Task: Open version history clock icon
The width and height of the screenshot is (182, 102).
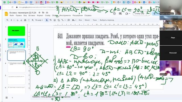Action: (114, 14)
